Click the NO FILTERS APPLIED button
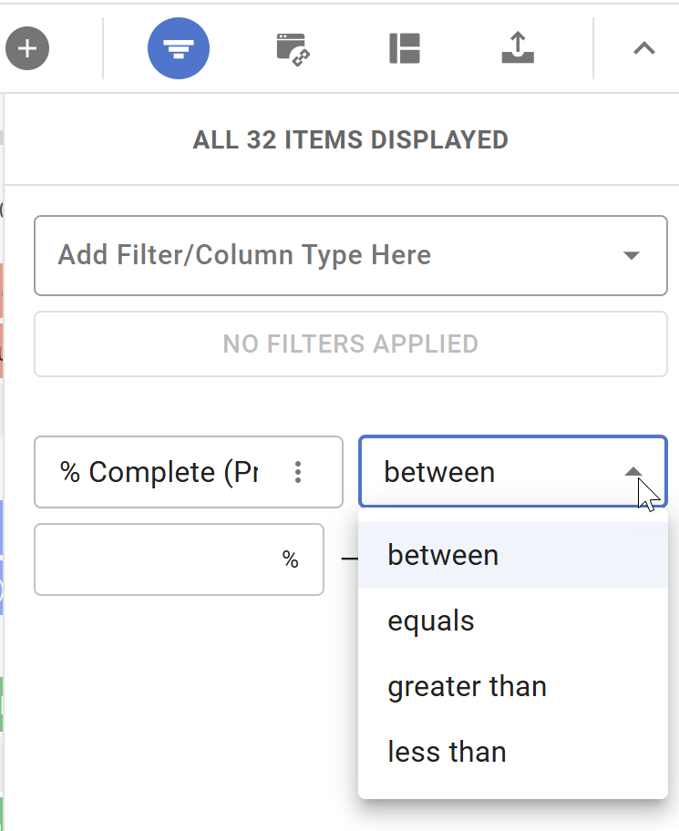The width and height of the screenshot is (679, 831). pyautogui.click(x=351, y=344)
